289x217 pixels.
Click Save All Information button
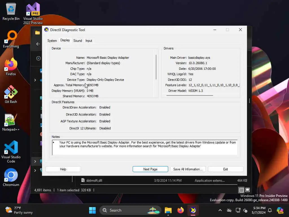coord(188,169)
